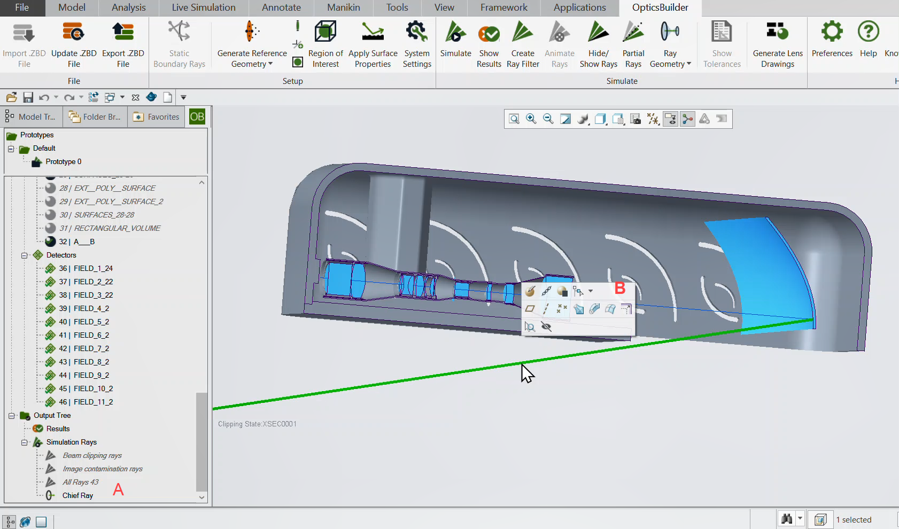Toggle Hide/Show Rays
The height and width of the screenshot is (529, 899).
599,45
